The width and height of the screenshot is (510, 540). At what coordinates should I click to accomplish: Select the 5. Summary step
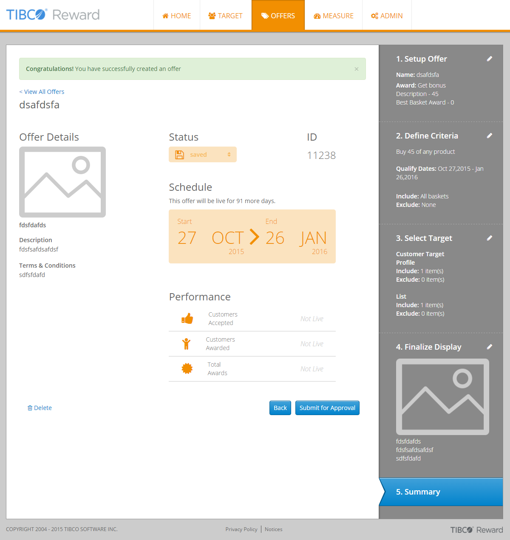(441, 492)
